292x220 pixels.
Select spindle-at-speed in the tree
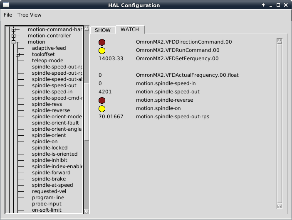click(52, 185)
